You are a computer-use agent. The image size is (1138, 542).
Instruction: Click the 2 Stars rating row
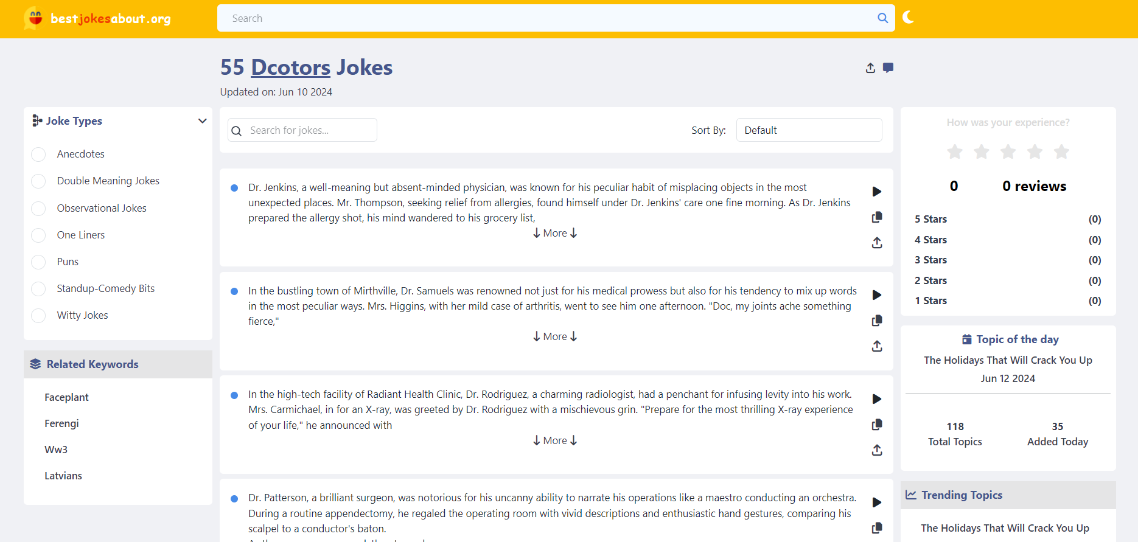tap(1008, 280)
